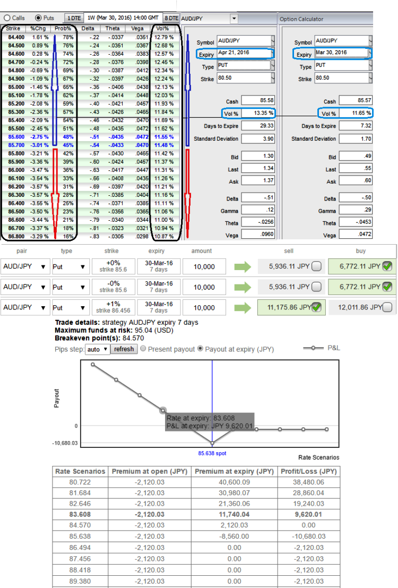Open the AUD/JPY pair dropdown above the chain
The height and width of the screenshot is (588, 398).
tap(234, 19)
